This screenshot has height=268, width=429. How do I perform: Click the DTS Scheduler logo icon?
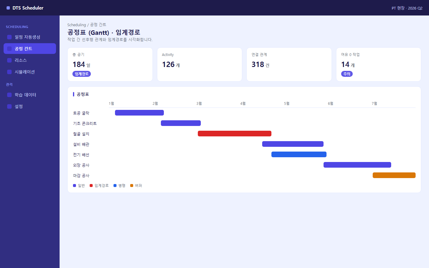click(8, 8)
